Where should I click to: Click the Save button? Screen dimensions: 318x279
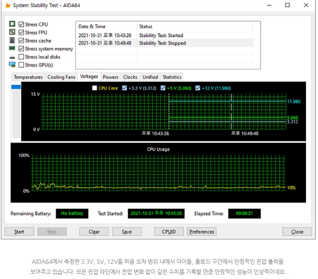[127, 231]
